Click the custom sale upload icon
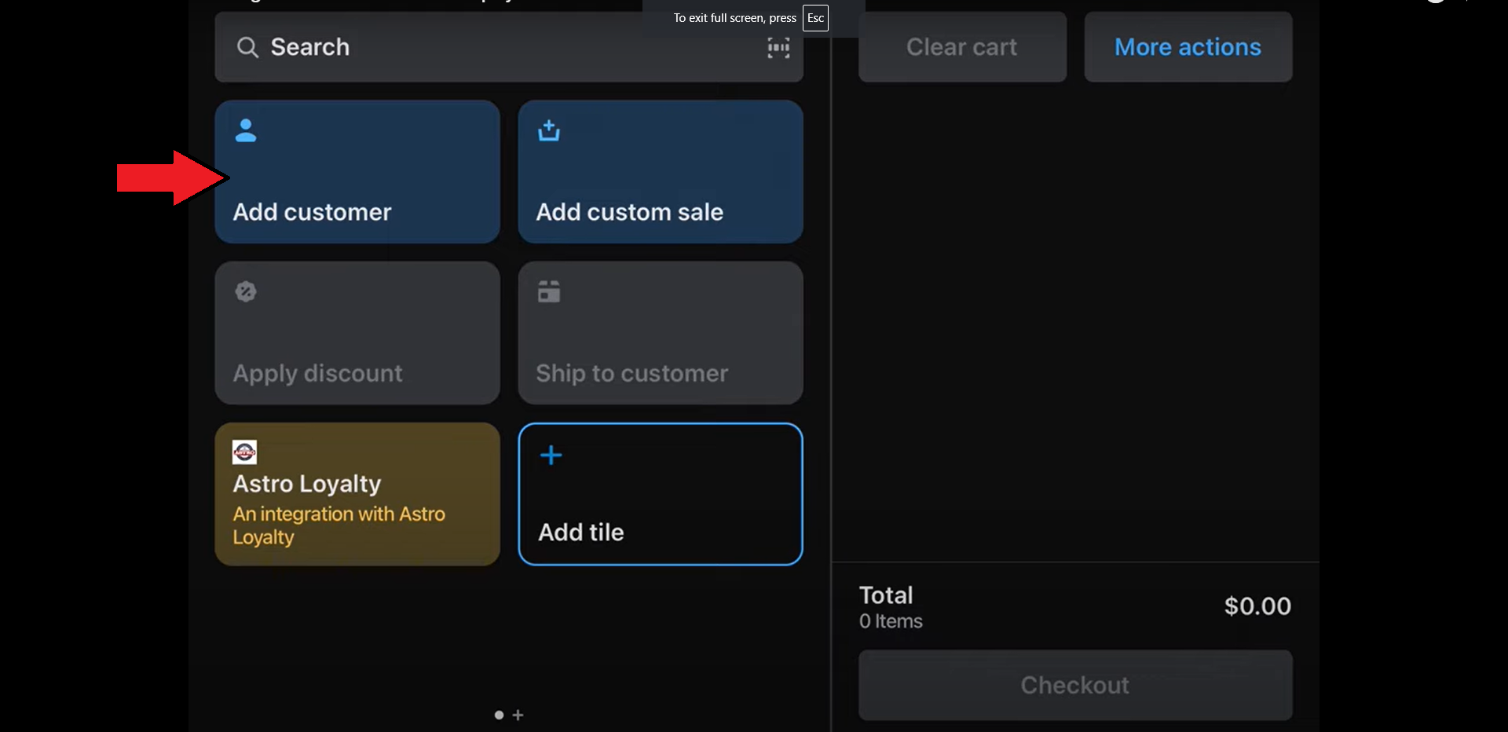This screenshot has width=1508, height=732. click(x=549, y=130)
